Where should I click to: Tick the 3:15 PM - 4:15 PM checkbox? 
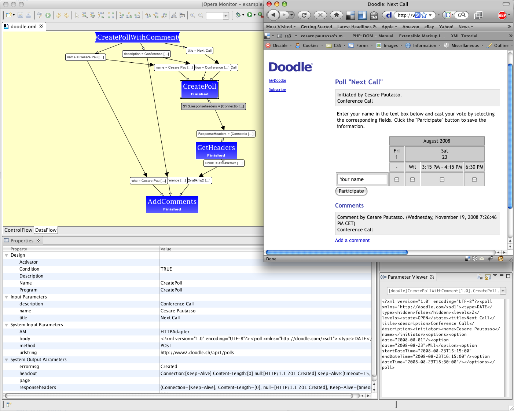click(x=442, y=180)
